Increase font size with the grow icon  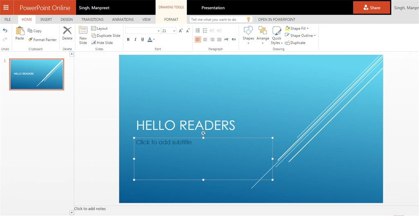pyautogui.click(x=180, y=31)
